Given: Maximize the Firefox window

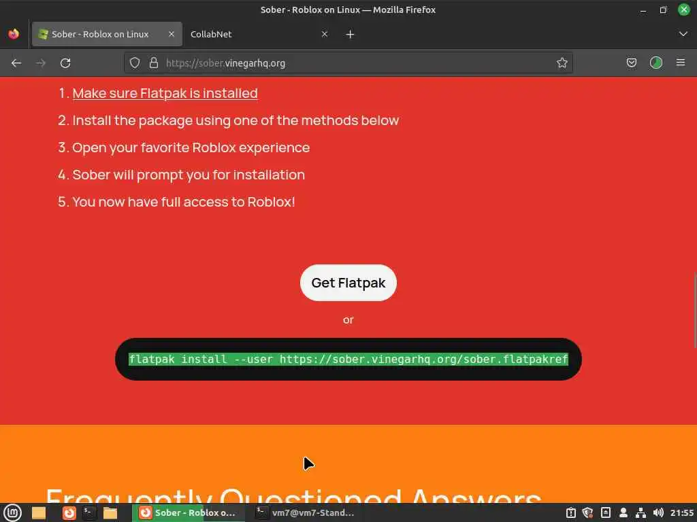Looking at the screenshot, I should (x=663, y=10).
